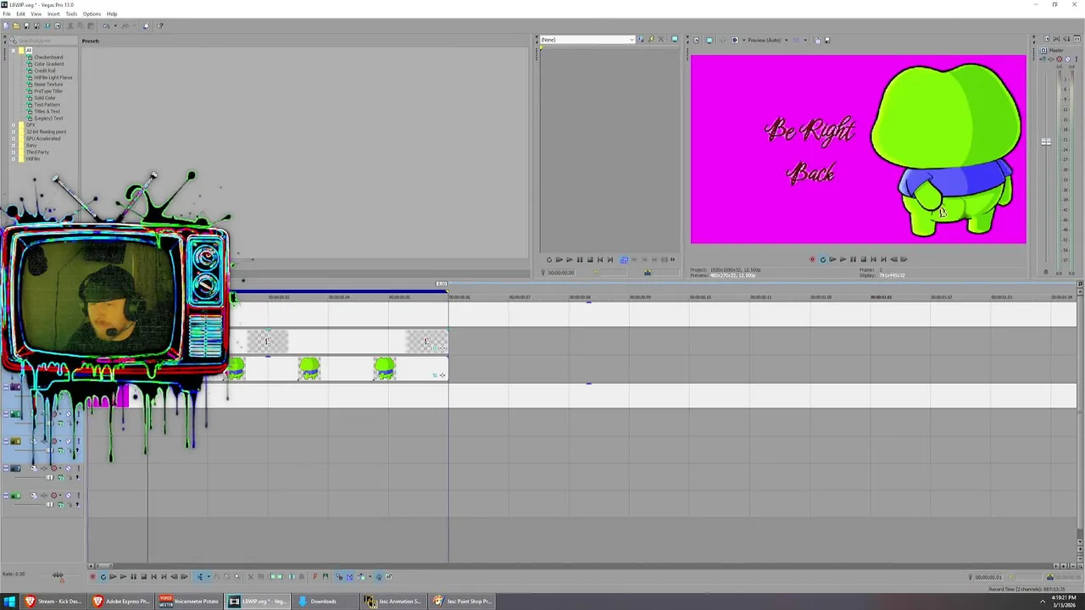
Task: Switch to Voicemeeter Potato taskbar window
Action: [189, 602]
